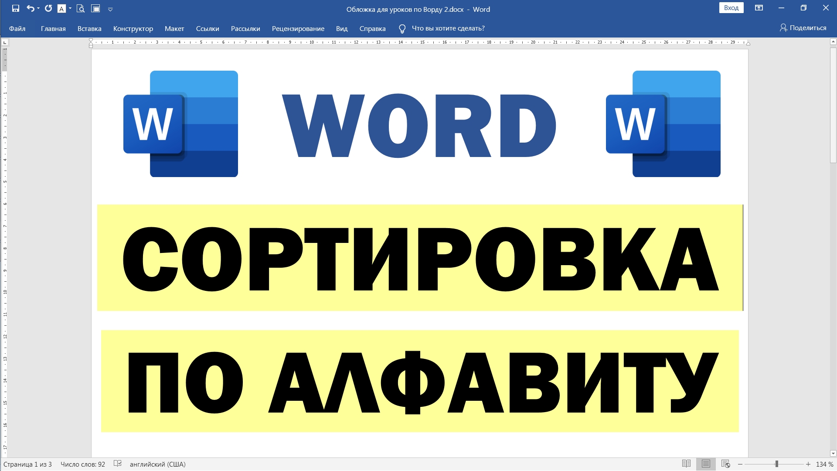Click the right indent marker on ruler
This screenshot has height=471, width=837.
click(x=748, y=43)
